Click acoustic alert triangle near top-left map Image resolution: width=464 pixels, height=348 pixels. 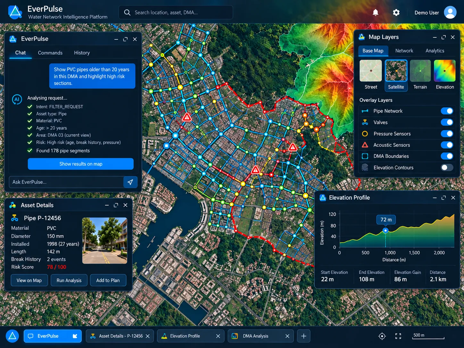(x=187, y=117)
